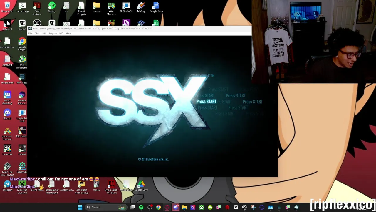Open the HID menu in Xenia
The width and height of the screenshot is (376, 212).
tap(61, 34)
